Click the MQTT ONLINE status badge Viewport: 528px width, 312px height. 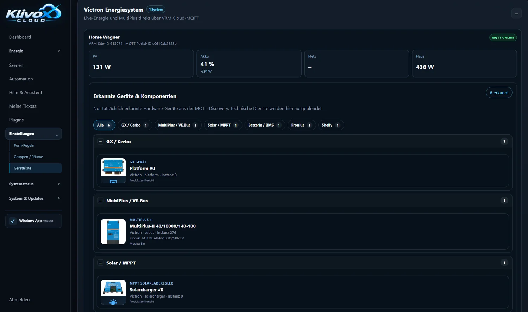tap(503, 37)
